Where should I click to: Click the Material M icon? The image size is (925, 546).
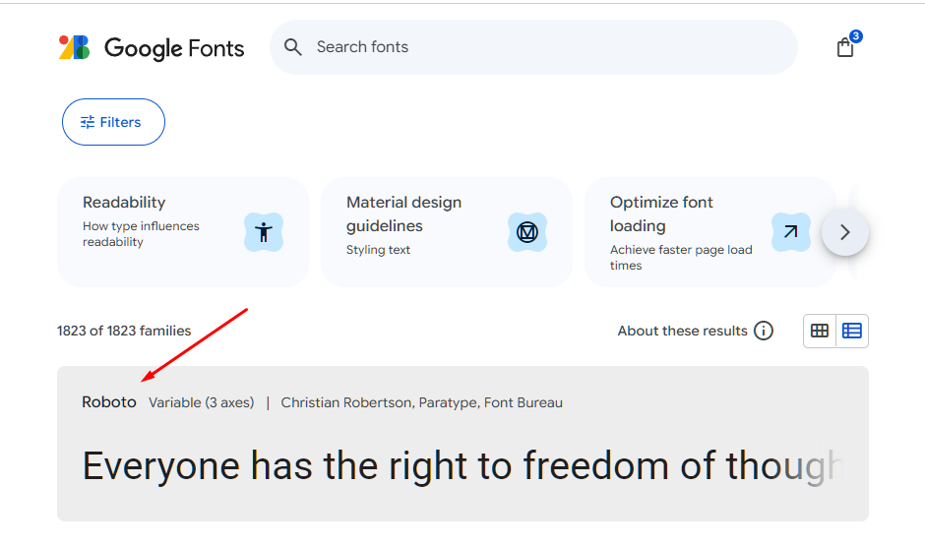tap(527, 232)
